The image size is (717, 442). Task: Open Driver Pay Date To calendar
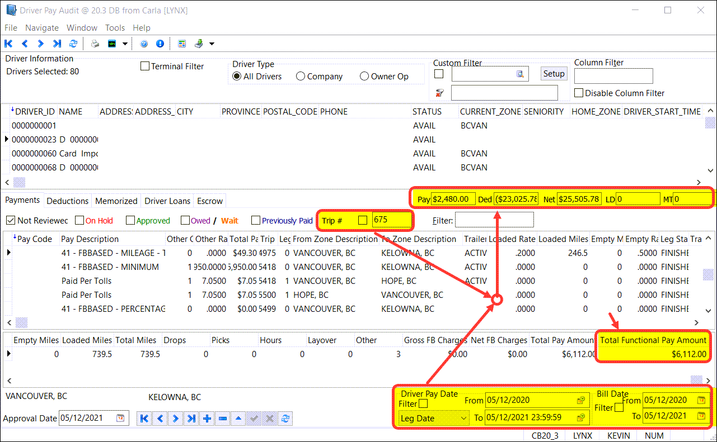[581, 417]
